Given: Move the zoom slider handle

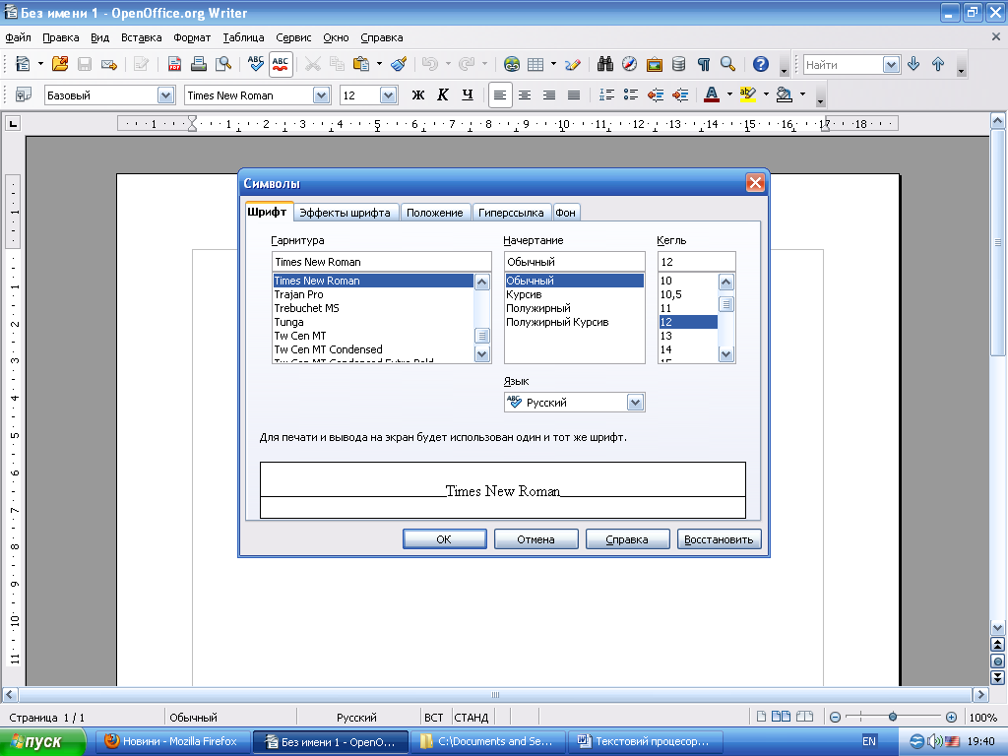Looking at the screenshot, I should [892, 717].
